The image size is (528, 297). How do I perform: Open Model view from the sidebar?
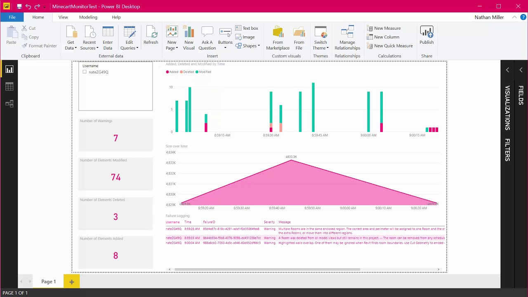point(9,104)
